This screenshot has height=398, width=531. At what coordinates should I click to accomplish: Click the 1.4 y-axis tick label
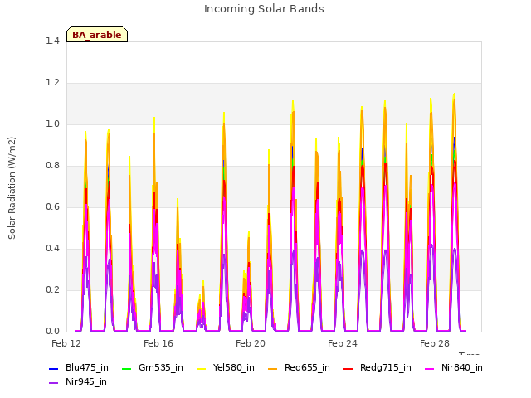[52, 41]
